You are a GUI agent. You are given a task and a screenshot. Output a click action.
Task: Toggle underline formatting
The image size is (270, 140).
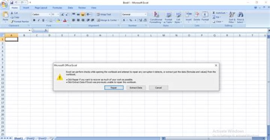(x=43, y=20)
